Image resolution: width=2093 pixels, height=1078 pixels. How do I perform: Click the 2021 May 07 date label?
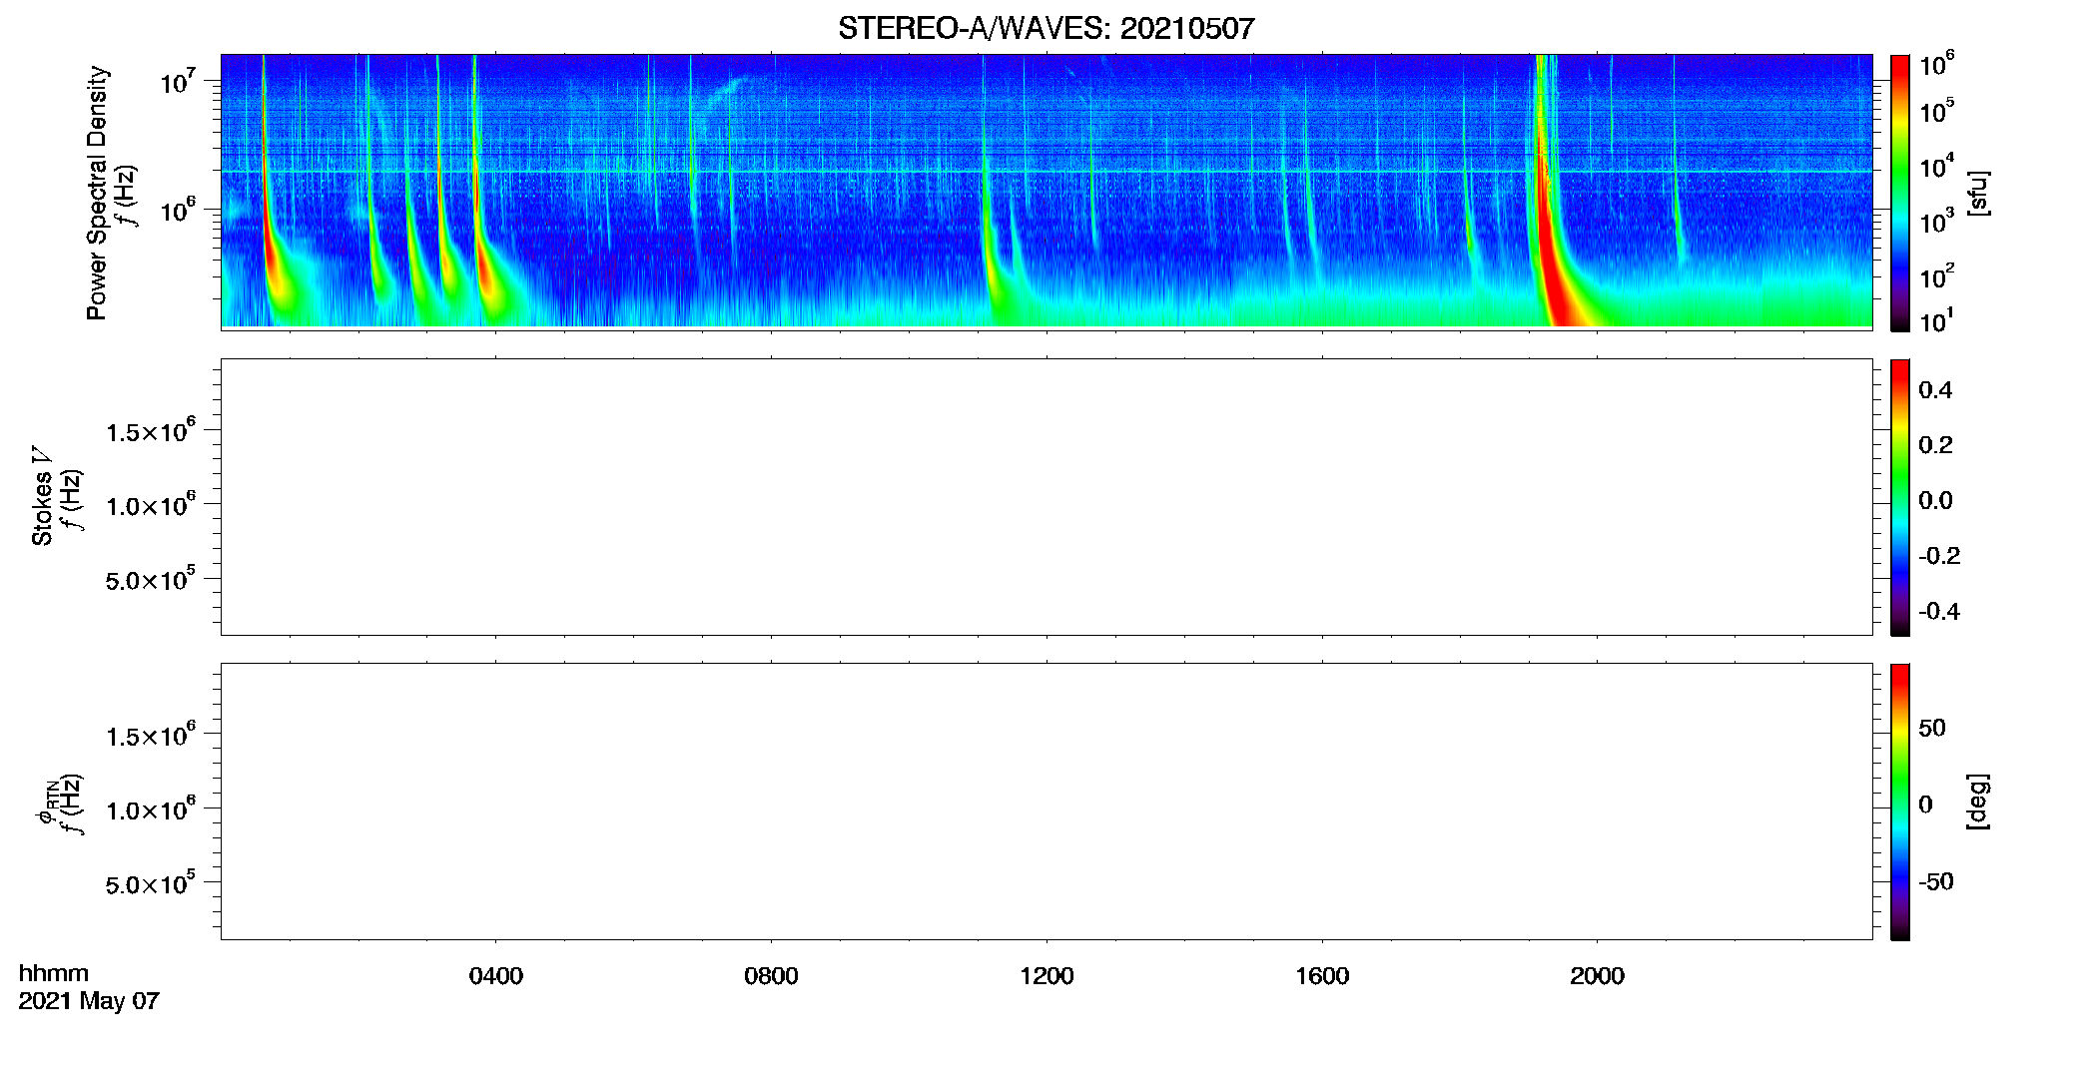pyautogui.click(x=89, y=1001)
